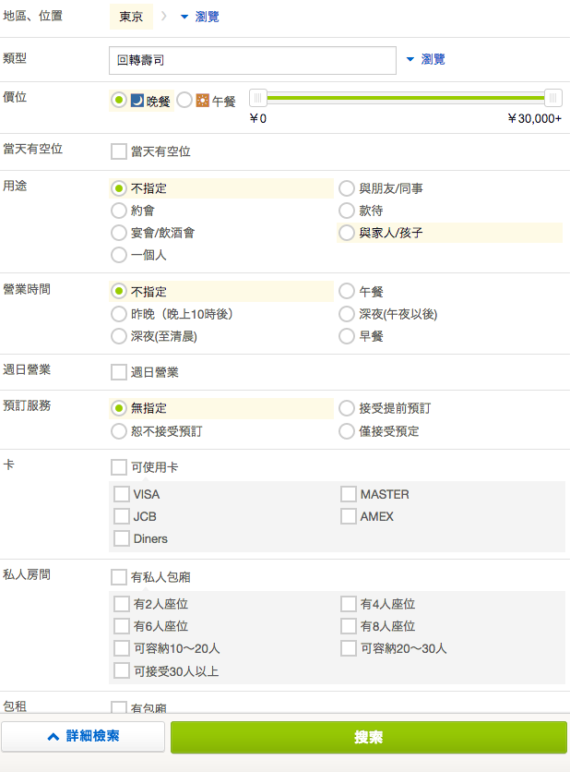
Task: Check the 有私人包廂 checkbox
Action: click(118, 577)
